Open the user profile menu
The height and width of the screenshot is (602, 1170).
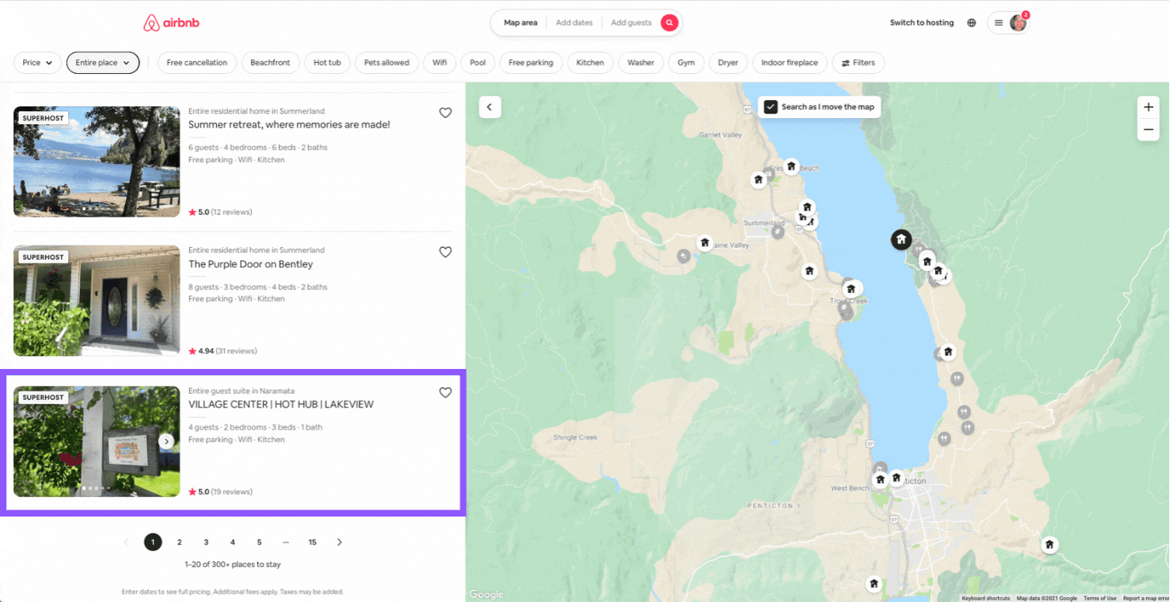(x=1008, y=23)
